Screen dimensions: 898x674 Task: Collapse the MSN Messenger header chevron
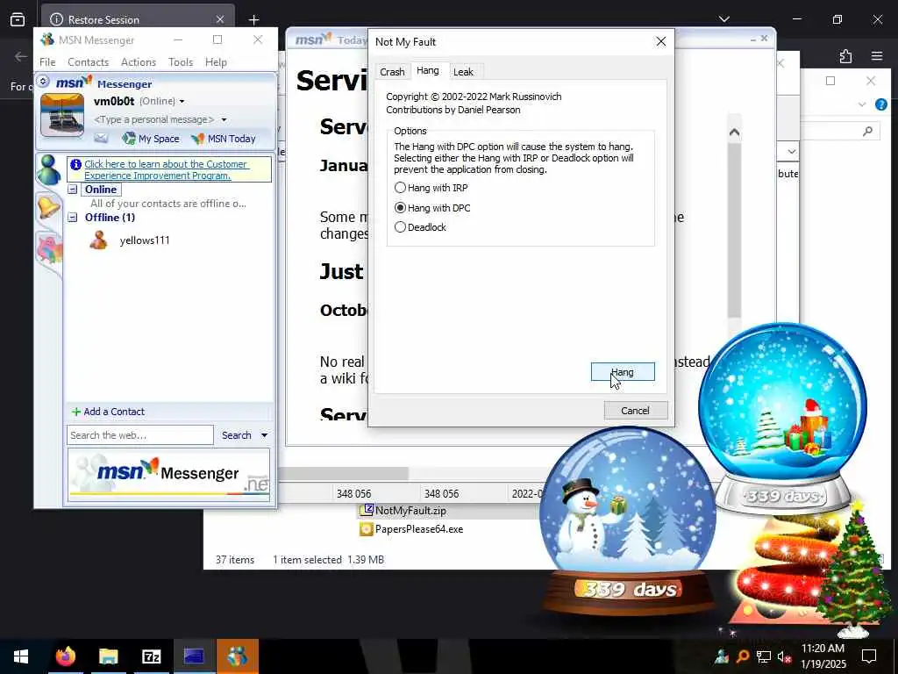pos(43,82)
